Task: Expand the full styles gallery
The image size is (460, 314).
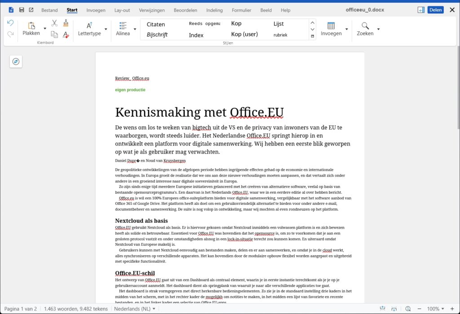Action: (313, 36)
